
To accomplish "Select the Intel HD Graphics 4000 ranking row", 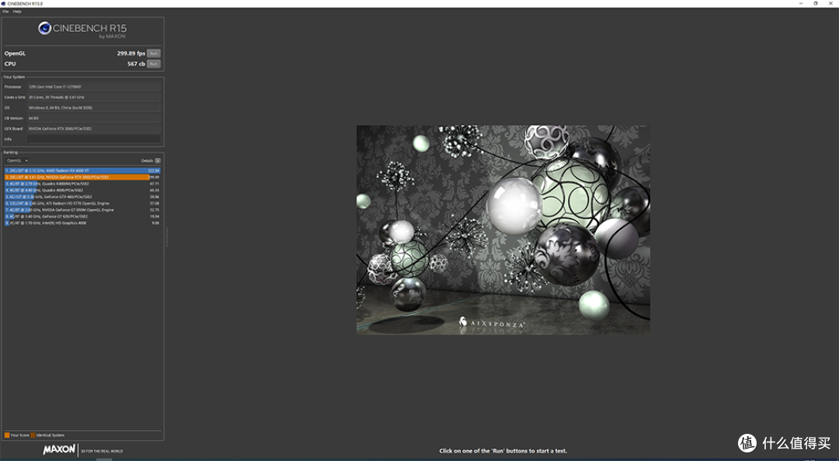I will click(82, 223).
